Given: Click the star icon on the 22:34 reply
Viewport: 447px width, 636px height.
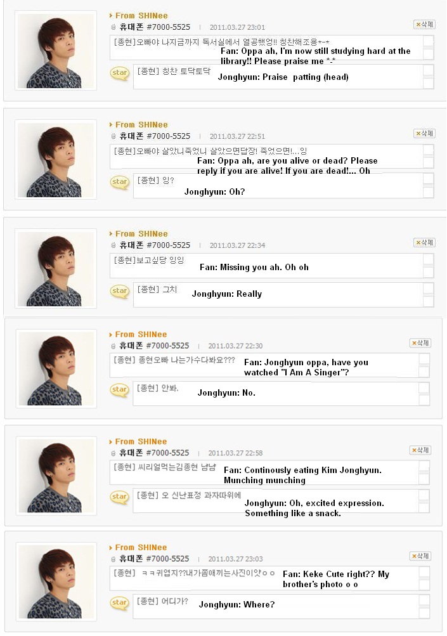Looking at the screenshot, I should pos(120,291).
